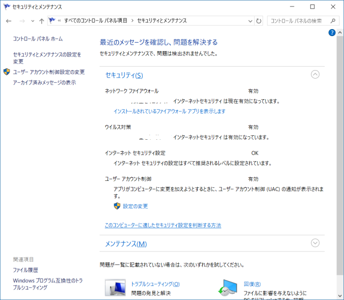Click the scrollbar up arrow
Screen dimensions: 344x300
[x=340, y=33]
